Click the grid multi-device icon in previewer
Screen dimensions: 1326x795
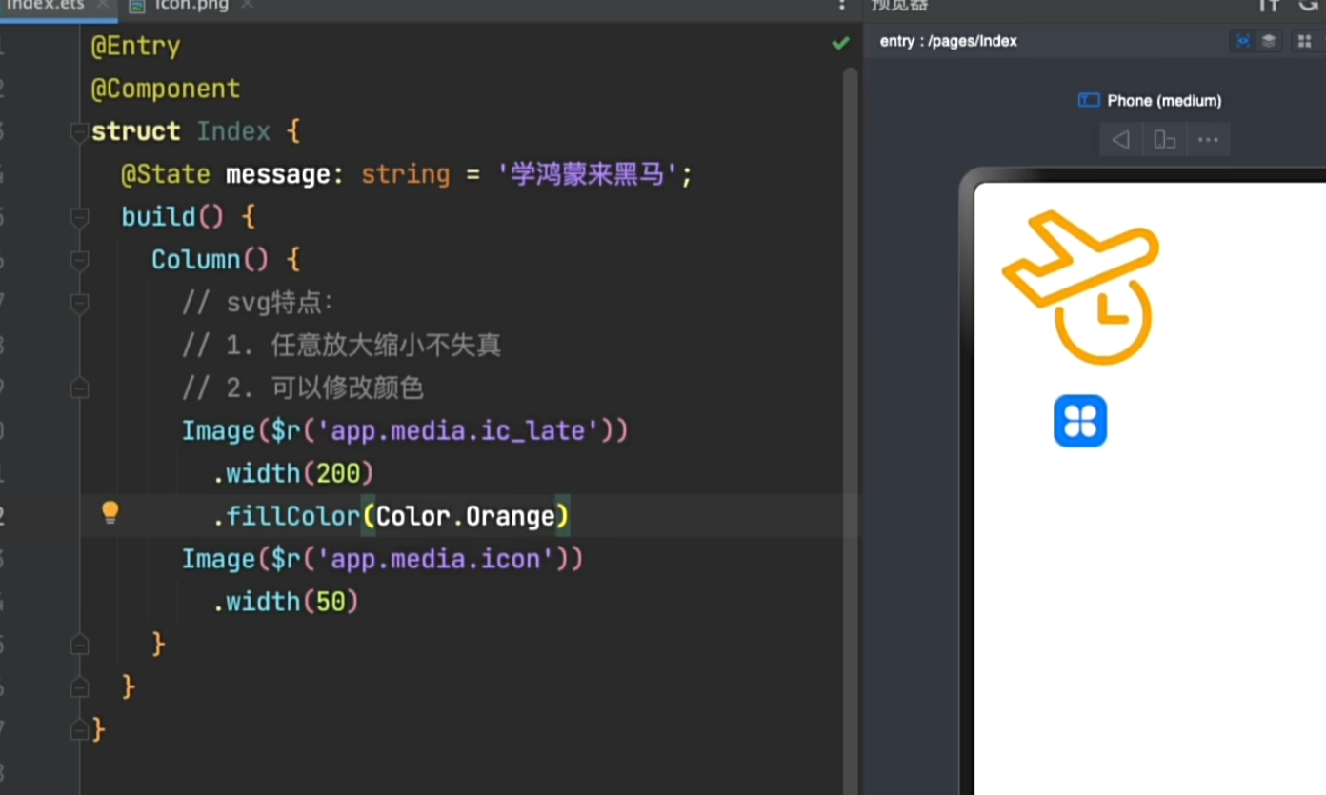pyautogui.click(x=1304, y=41)
